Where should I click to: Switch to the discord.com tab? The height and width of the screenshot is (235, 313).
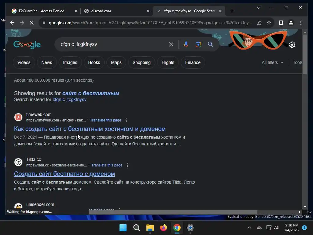(x=101, y=11)
